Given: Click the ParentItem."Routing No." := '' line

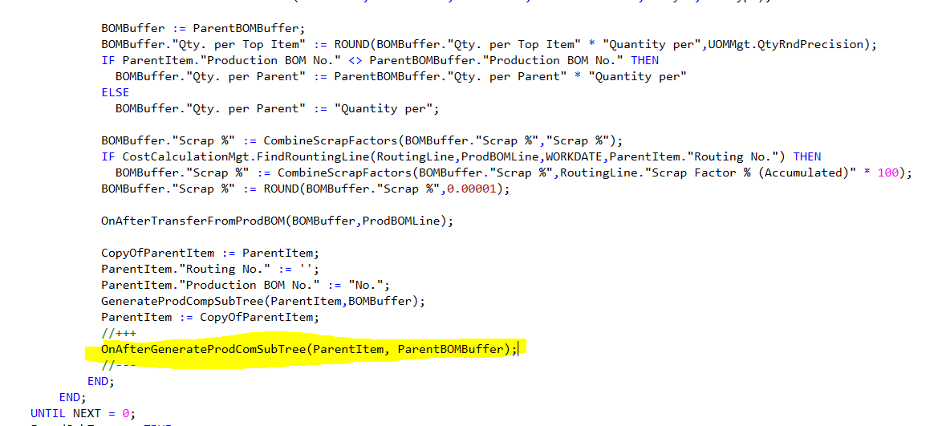Looking at the screenshot, I should click(x=210, y=269).
